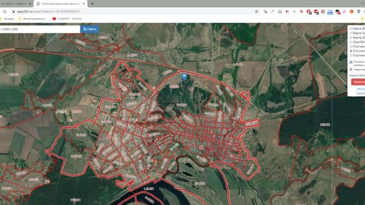Select the OpenStreet... map layer radio
The image size is (365, 205).
(351, 42)
